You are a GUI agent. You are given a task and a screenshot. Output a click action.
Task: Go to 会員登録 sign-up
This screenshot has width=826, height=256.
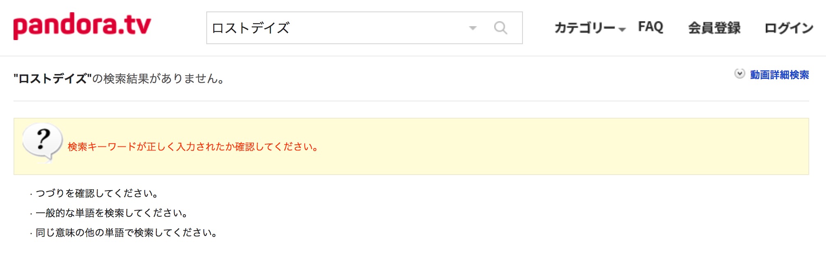(714, 28)
